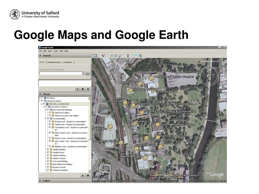The image size is (259, 194).
Task: Uncheck the Salford Crescent Train Station checkbox
Action: (x=50, y=116)
